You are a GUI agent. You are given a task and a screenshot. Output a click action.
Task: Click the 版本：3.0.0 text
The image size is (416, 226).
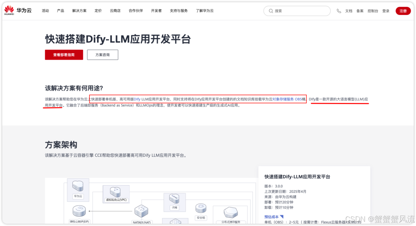click(274, 186)
